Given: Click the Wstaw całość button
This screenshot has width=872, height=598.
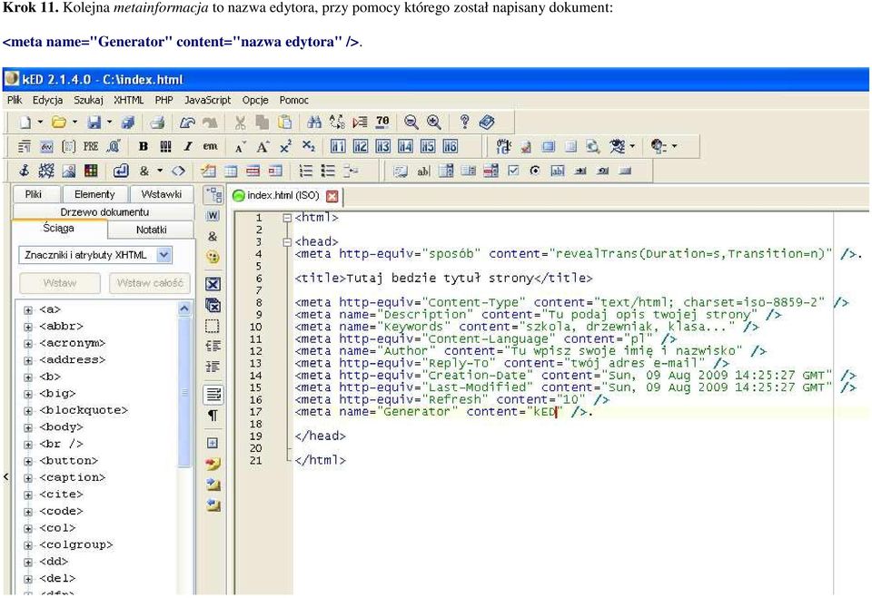Looking at the screenshot, I should coord(150,283).
